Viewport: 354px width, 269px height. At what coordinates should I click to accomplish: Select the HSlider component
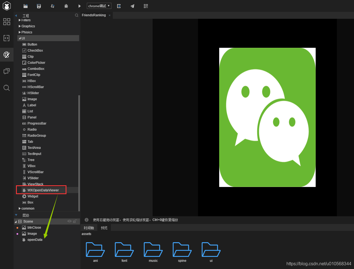pyautogui.click(x=33, y=93)
